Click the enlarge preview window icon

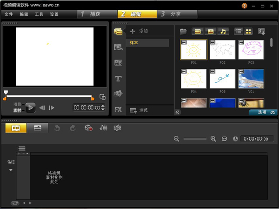(x=102, y=97)
